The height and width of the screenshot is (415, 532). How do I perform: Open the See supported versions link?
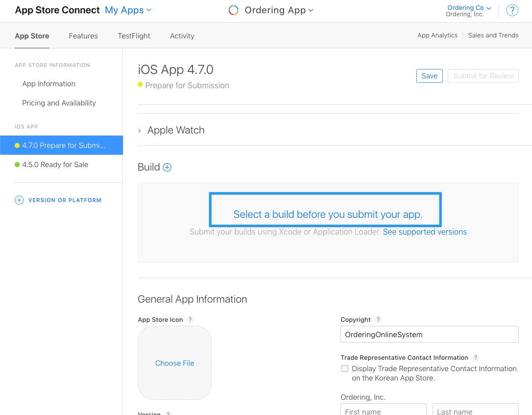(425, 232)
